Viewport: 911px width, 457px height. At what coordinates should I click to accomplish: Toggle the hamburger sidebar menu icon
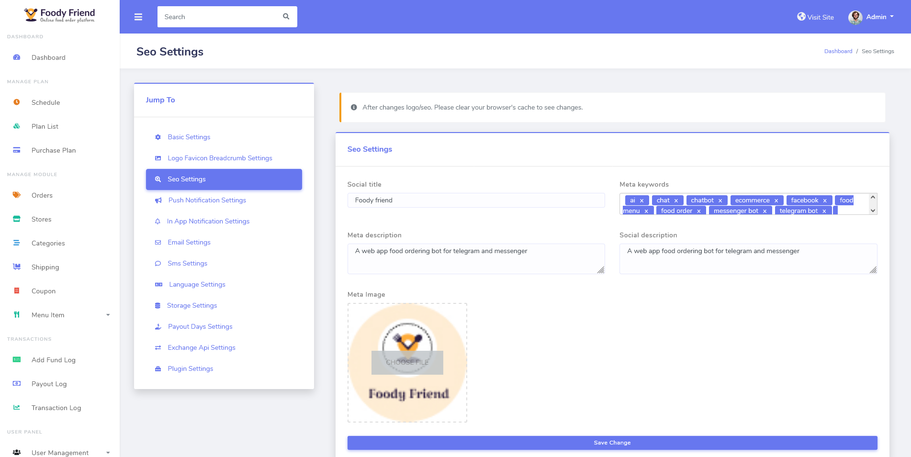point(138,17)
